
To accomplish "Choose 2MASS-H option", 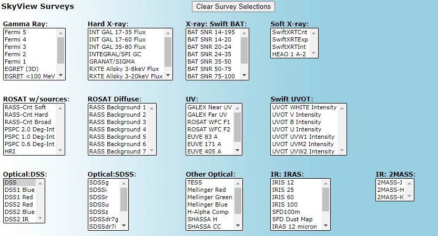I will tap(390, 190).
